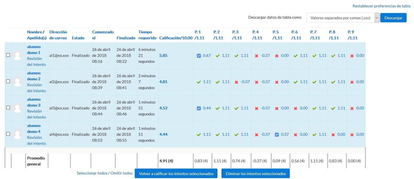Click the Promedio general row label
414x179 pixels.
pos(36,161)
